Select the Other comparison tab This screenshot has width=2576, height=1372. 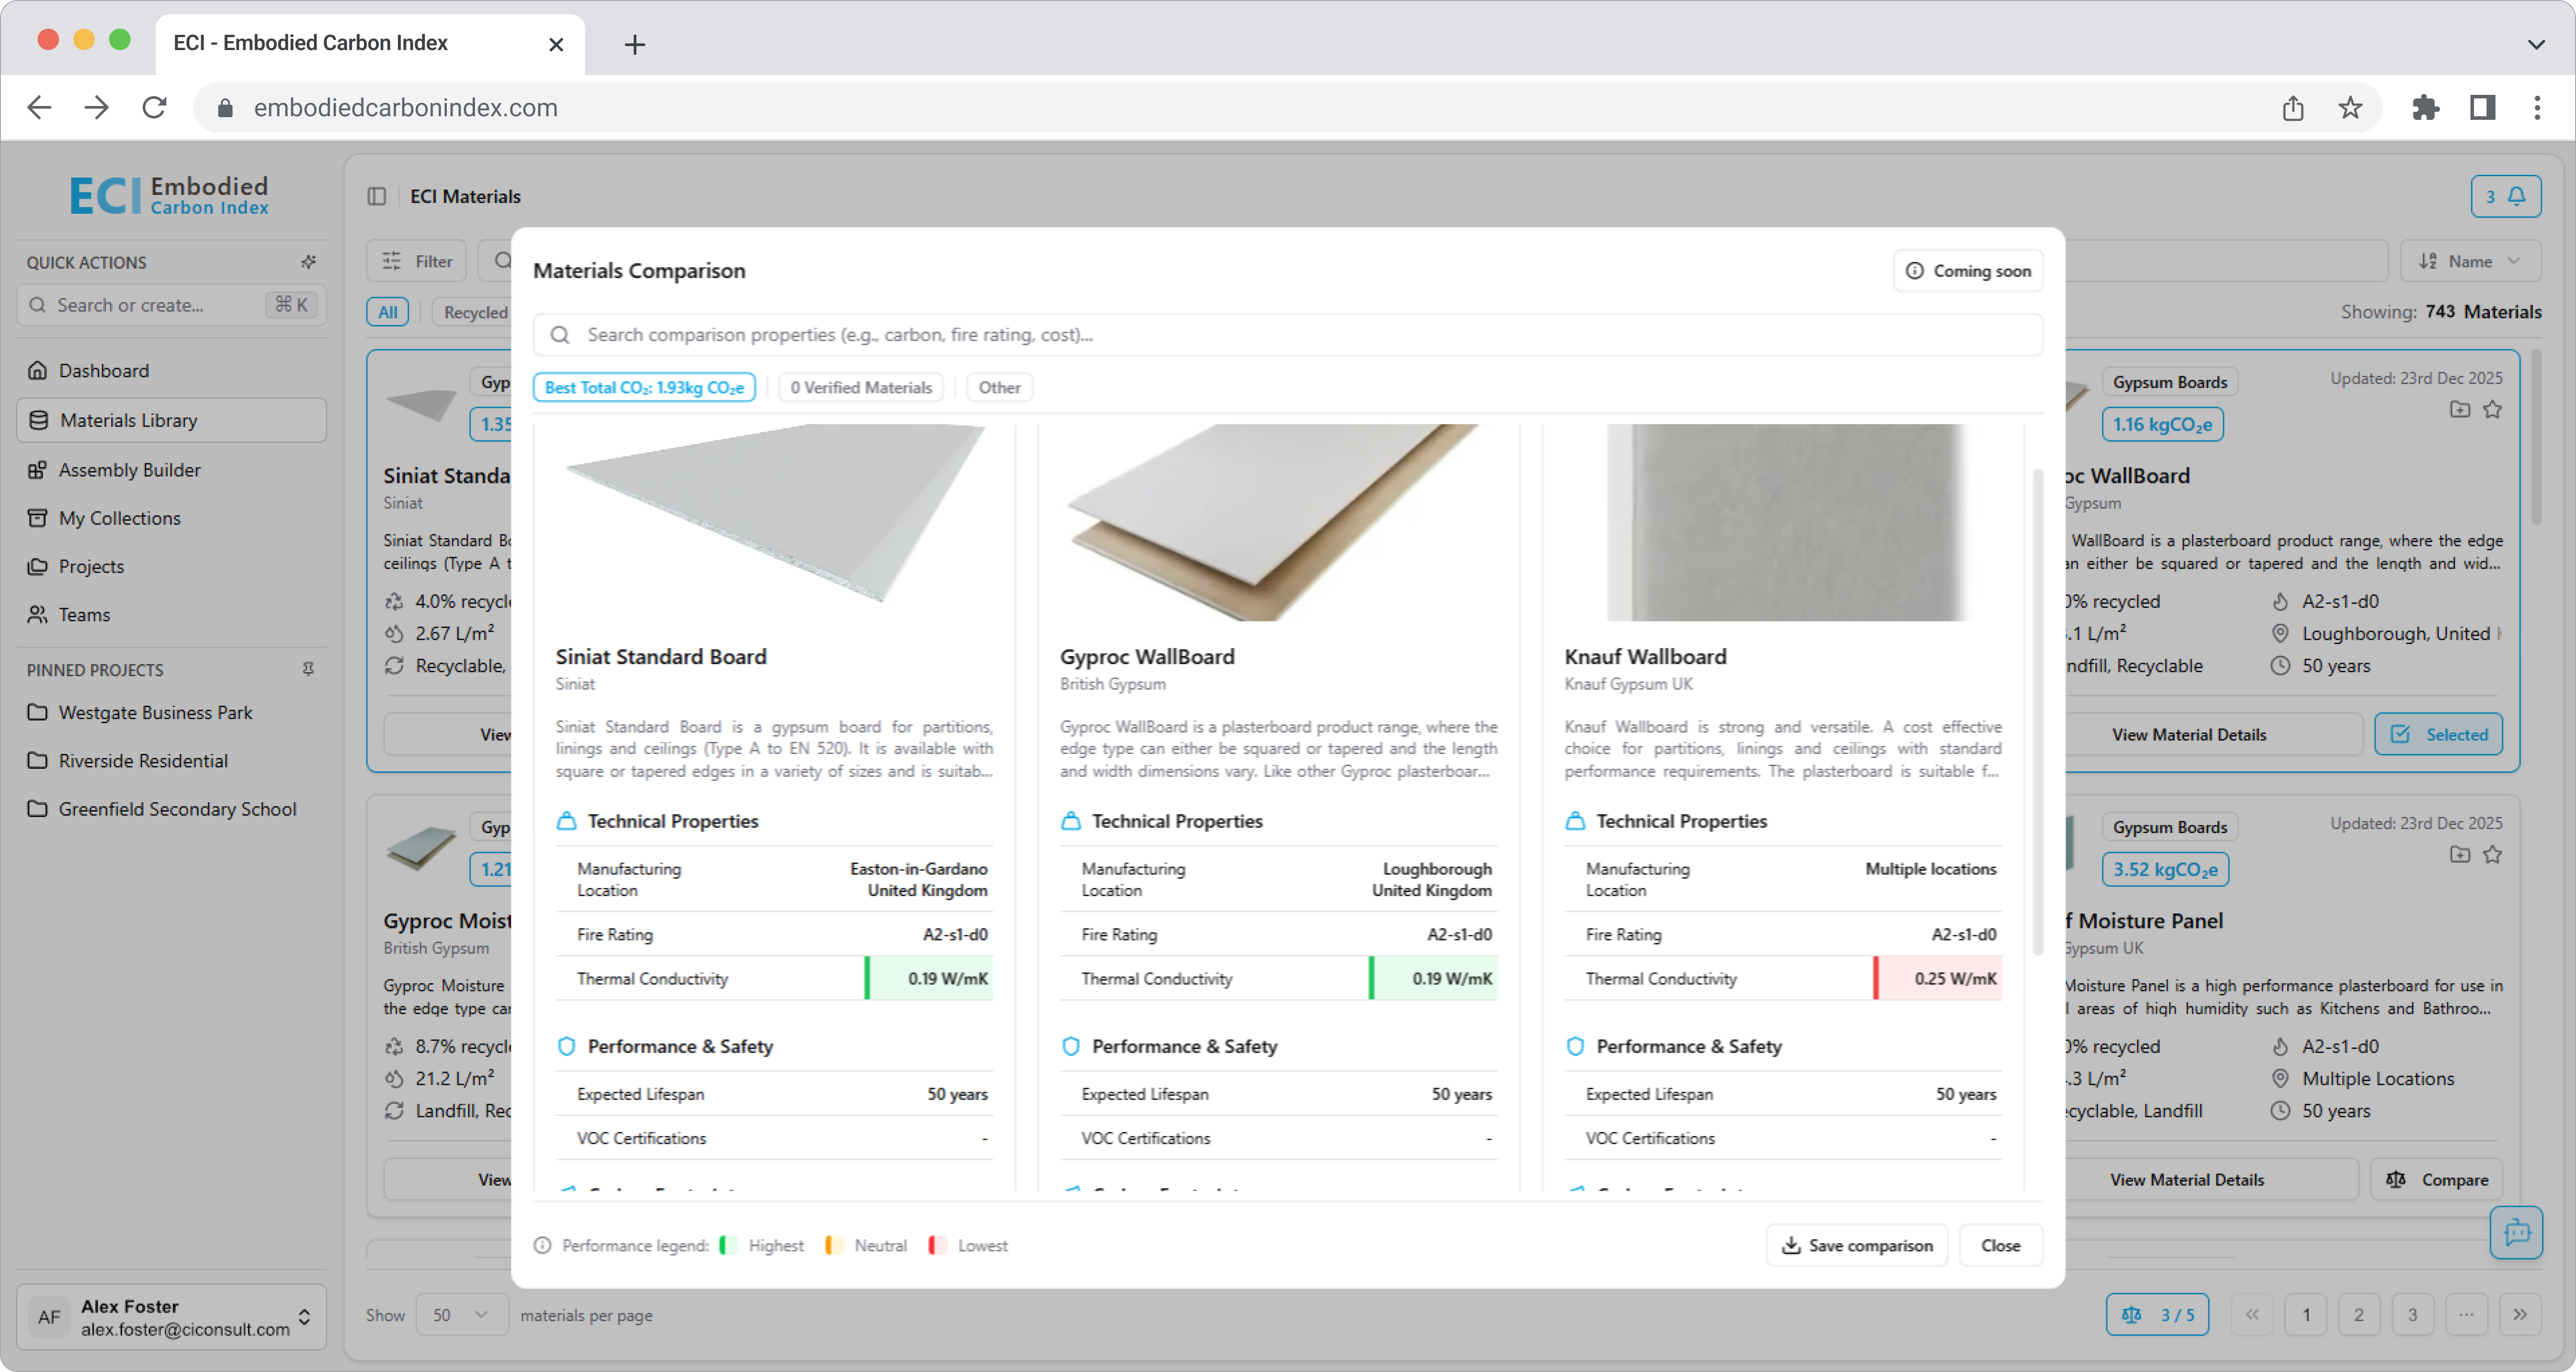(x=999, y=387)
